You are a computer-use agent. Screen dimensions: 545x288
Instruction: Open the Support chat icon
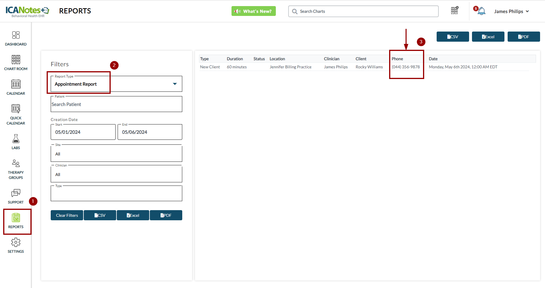(x=16, y=196)
